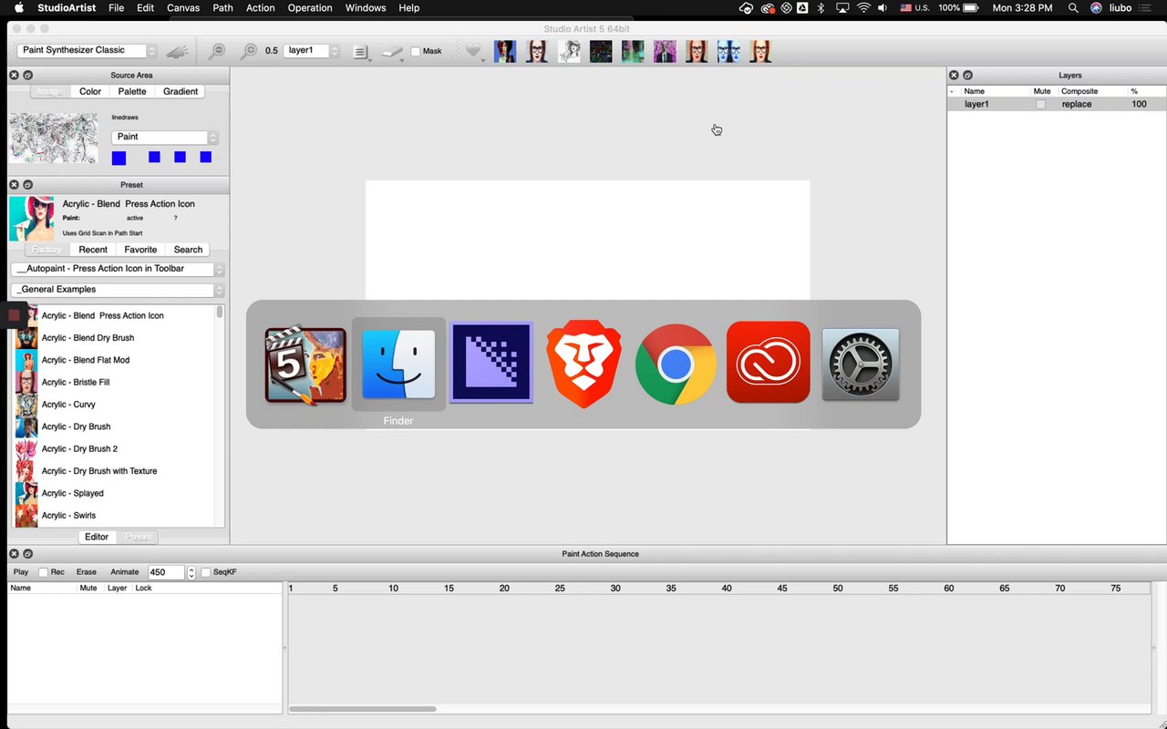Close the Preset panel

tap(14, 185)
